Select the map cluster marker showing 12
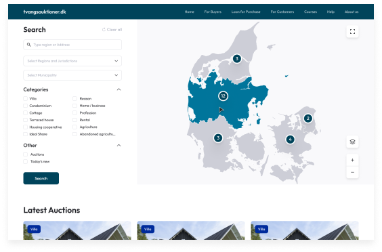The height and width of the screenshot is (252, 382). tap(223, 96)
